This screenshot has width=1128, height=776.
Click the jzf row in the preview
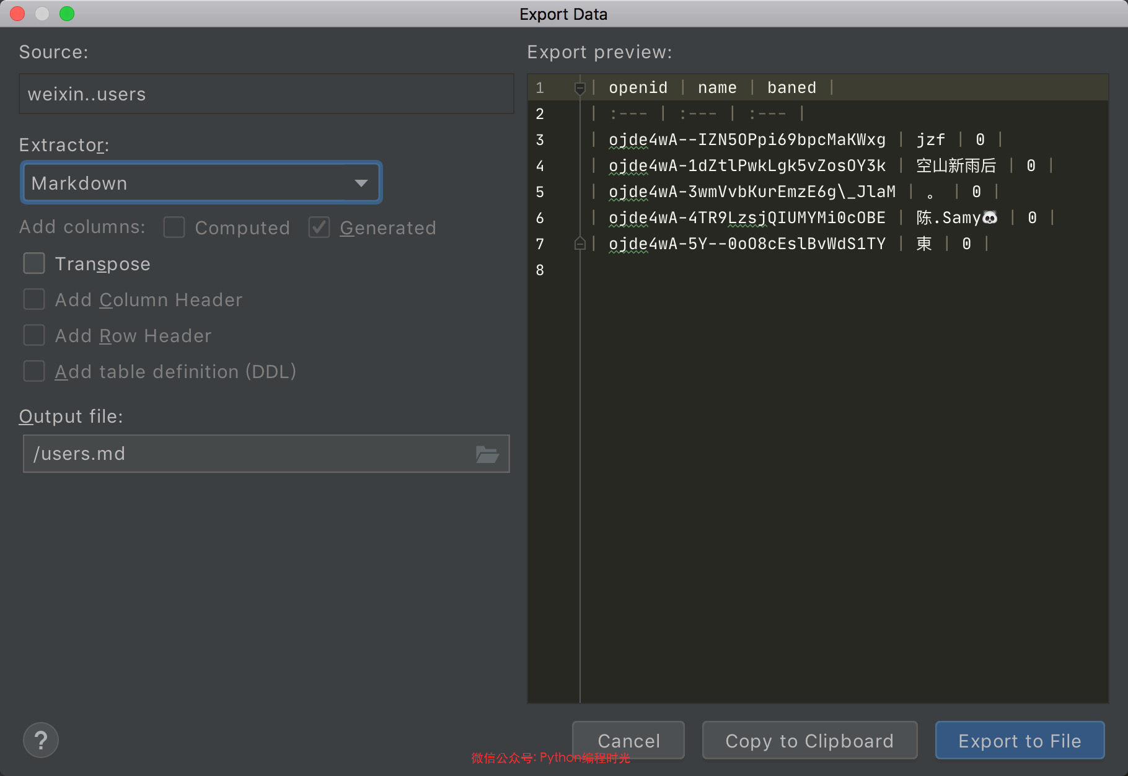[930, 140]
